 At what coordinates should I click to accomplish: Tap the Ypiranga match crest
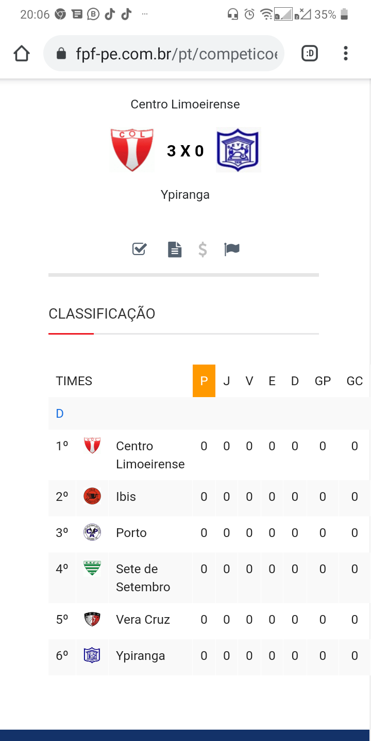coord(238,150)
